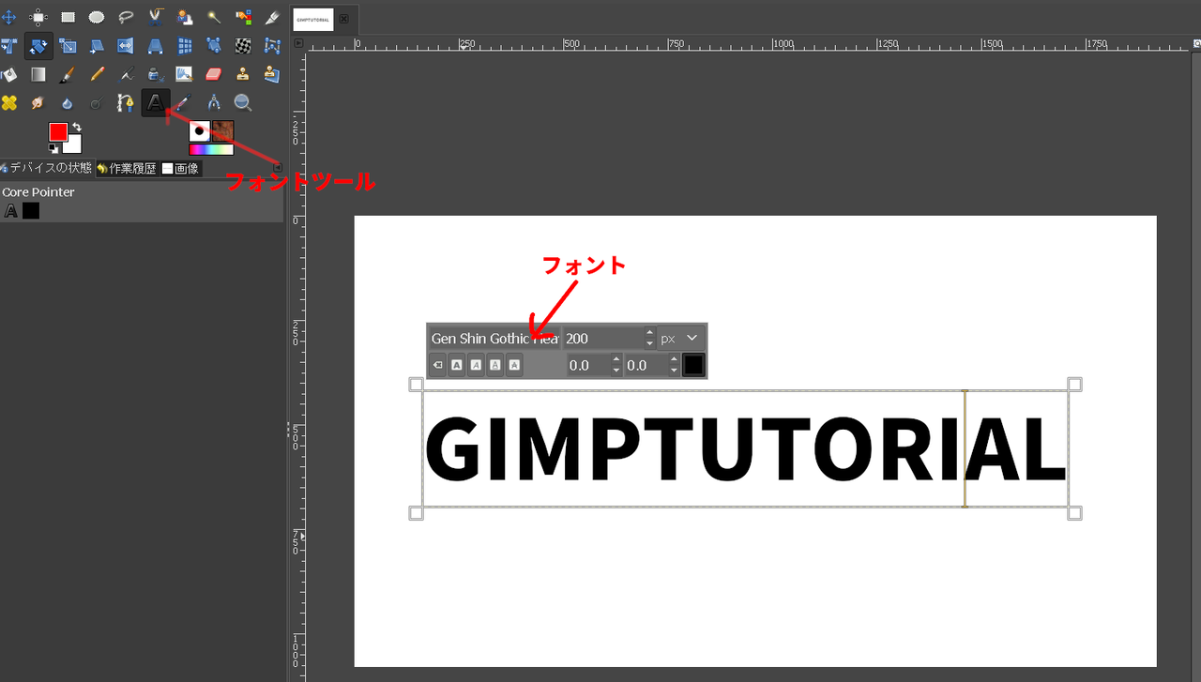
Task: Select the Paintbrush tool
Action: pos(67,74)
